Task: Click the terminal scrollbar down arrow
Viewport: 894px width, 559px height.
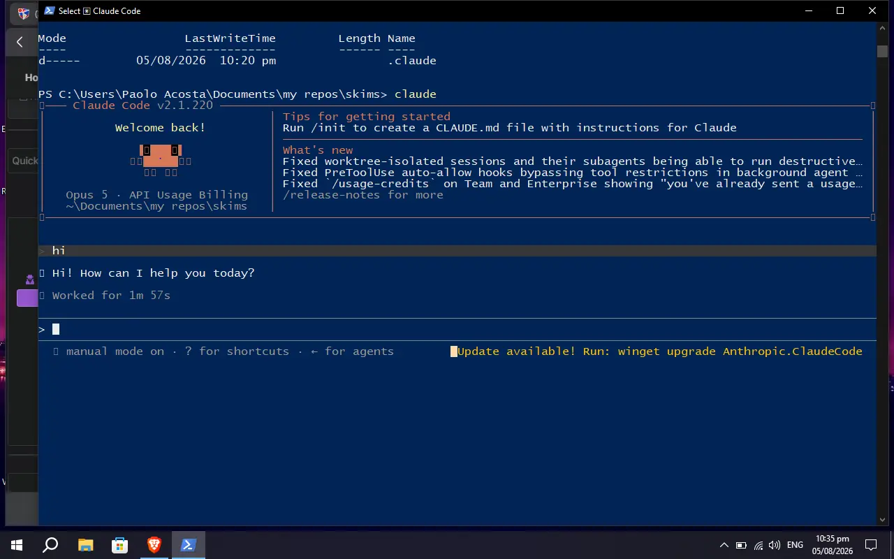Action: pyautogui.click(x=882, y=518)
